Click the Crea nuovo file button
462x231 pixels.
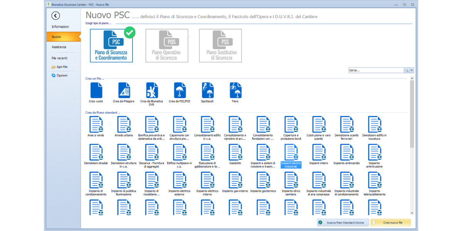point(391,223)
